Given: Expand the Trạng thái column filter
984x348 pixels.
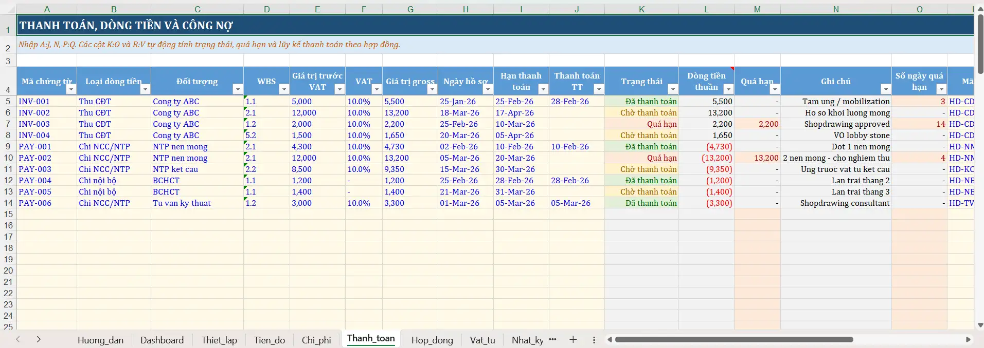Looking at the screenshot, I should (x=672, y=89).
